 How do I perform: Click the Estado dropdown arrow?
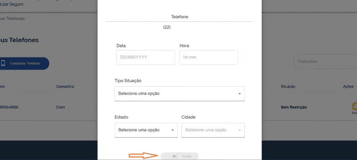click(x=173, y=130)
